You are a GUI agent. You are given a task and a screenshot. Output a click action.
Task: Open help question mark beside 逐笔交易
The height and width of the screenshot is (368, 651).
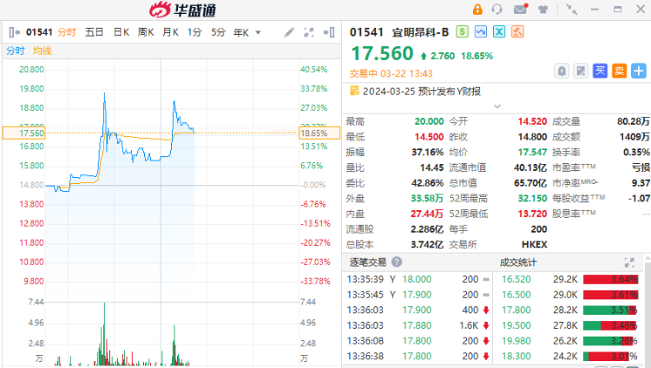coord(397,262)
